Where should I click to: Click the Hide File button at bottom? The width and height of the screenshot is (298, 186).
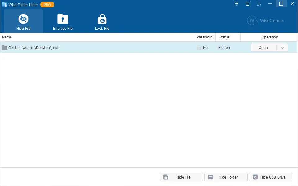tap(181, 177)
